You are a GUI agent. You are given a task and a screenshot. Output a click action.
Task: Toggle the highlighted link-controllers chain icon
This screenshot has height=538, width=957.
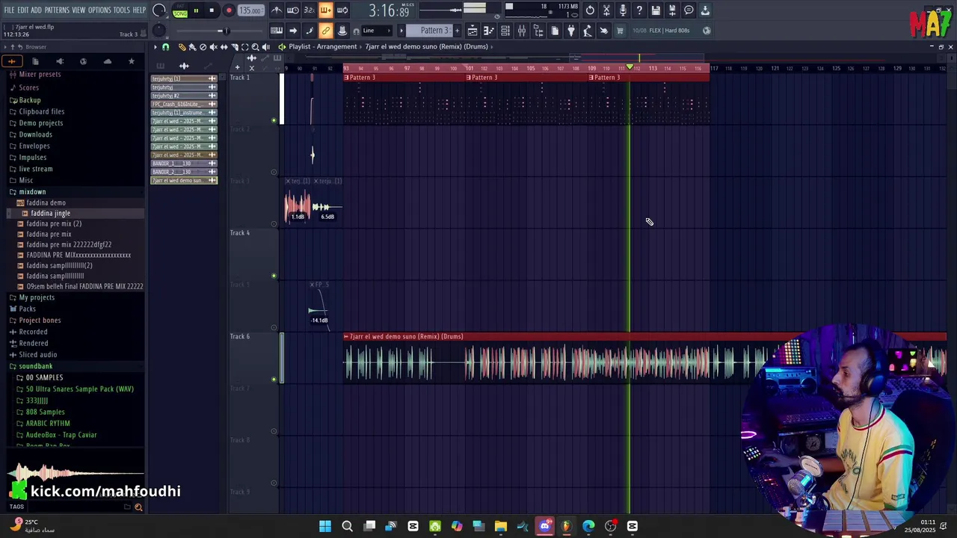click(x=325, y=31)
